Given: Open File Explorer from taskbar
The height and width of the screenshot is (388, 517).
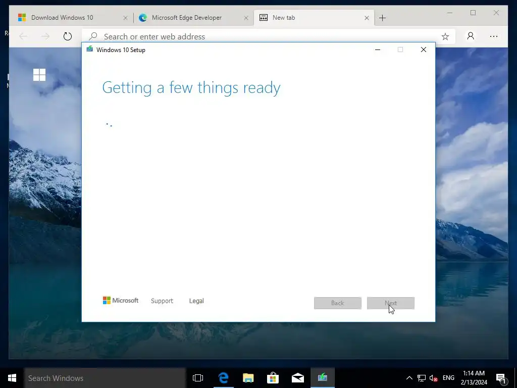Looking at the screenshot, I should tap(248, 378).
